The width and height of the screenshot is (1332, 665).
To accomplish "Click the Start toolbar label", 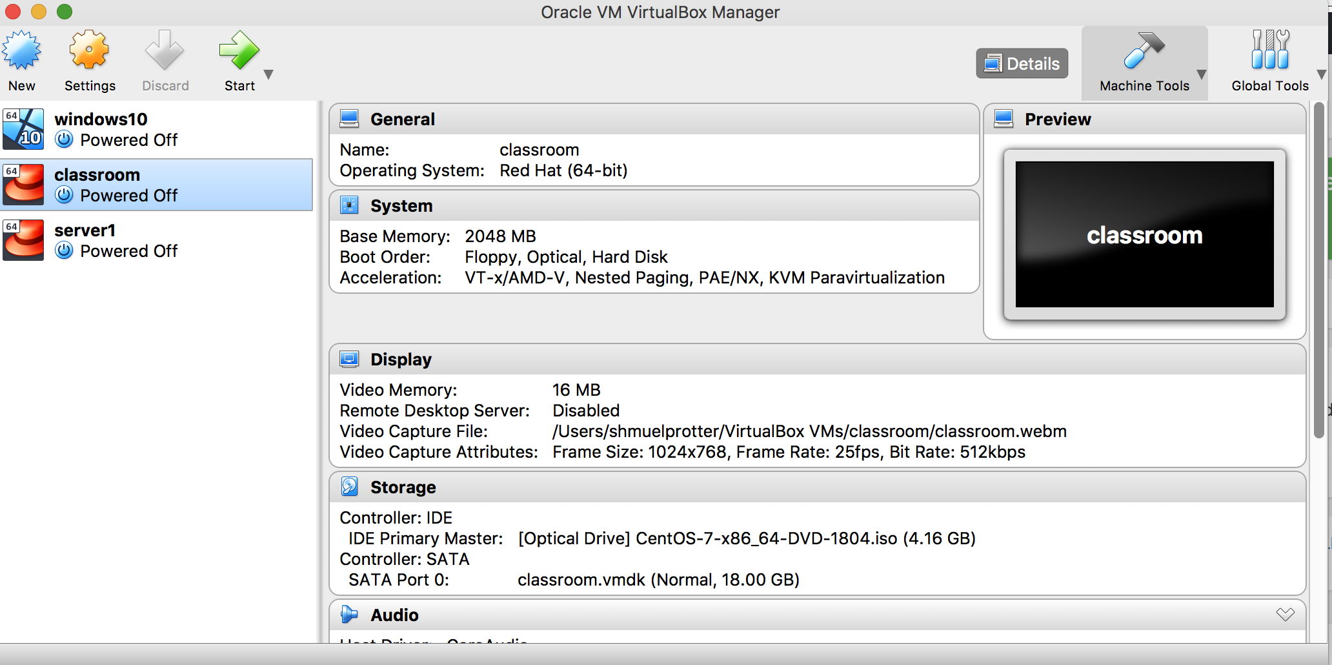I will coord(239,86).
